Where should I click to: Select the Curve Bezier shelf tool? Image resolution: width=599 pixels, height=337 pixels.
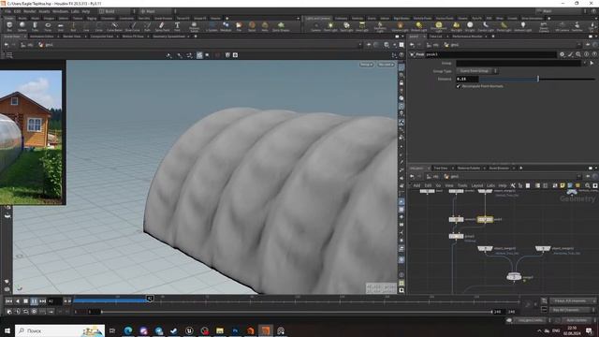pyautogui.click(x=114, y=26)
